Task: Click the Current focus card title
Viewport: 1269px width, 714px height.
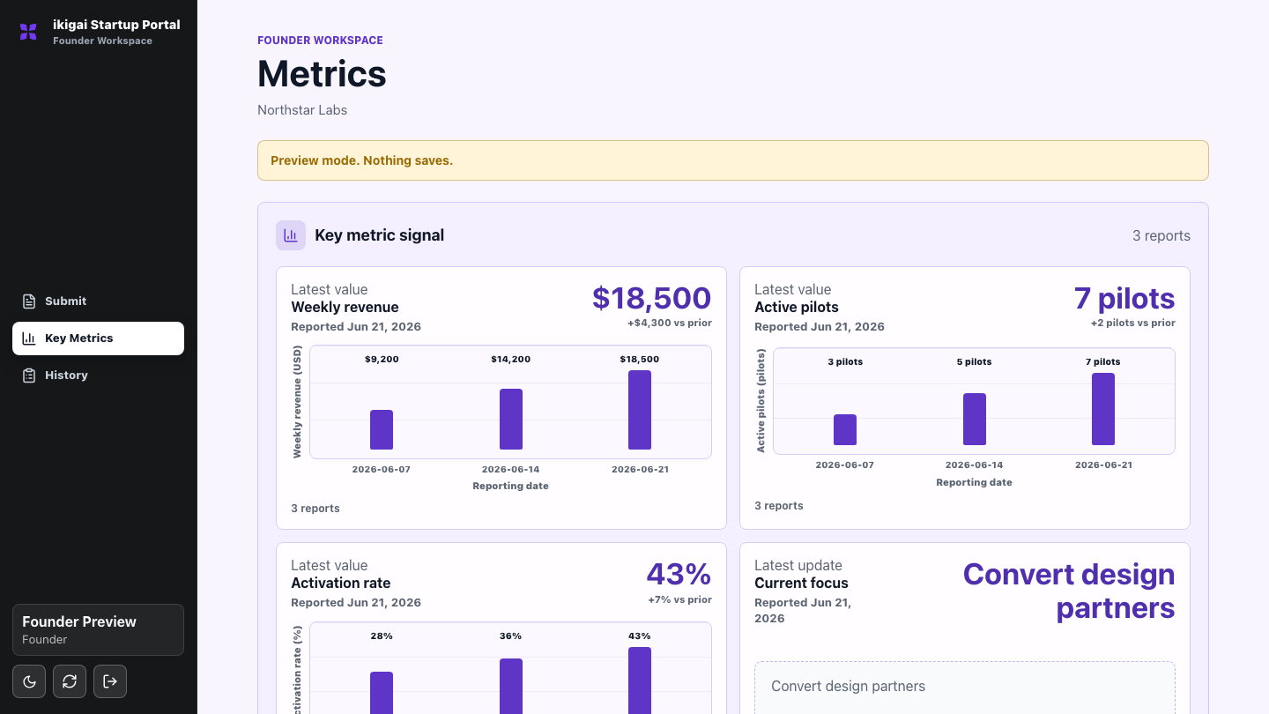Action: [x=801, y=583]
